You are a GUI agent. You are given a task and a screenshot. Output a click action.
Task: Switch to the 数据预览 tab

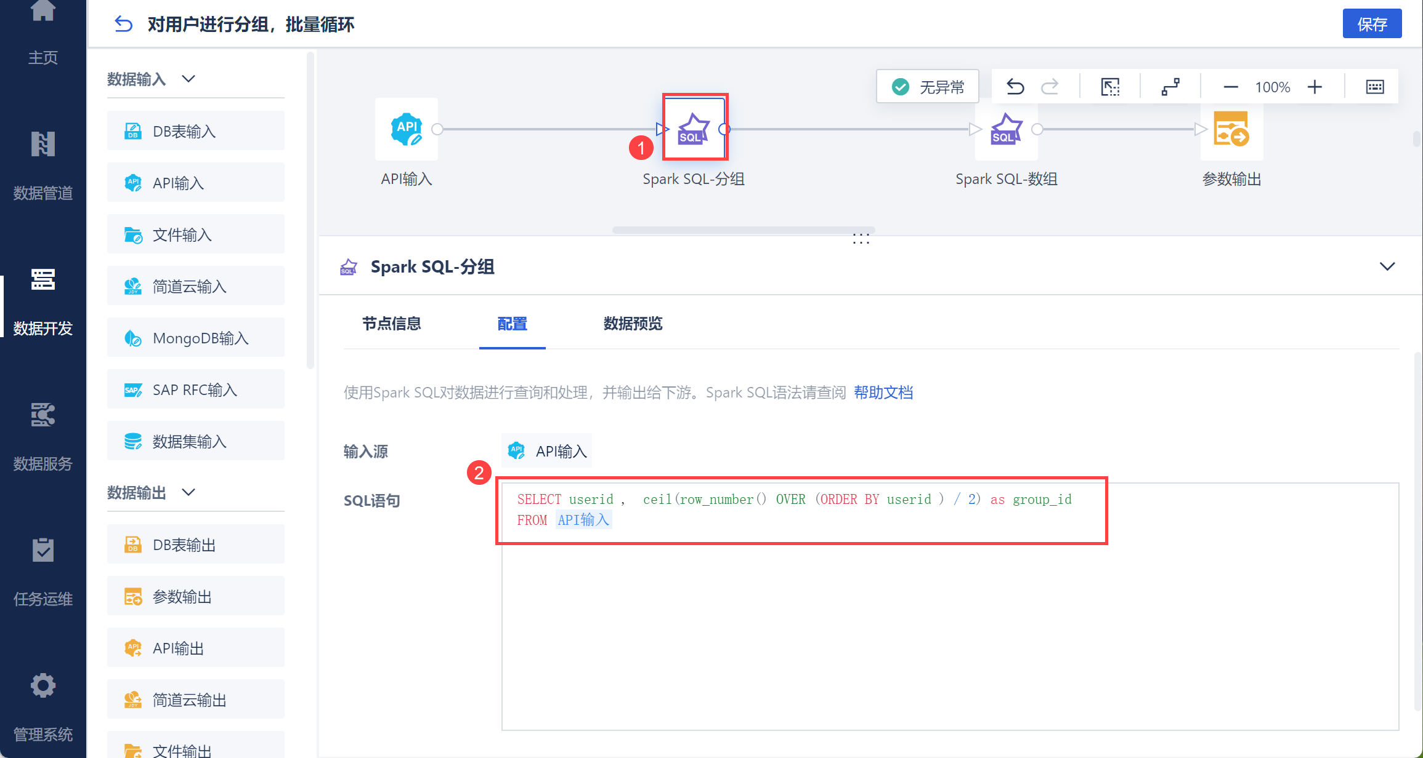pyautogui.click(x=633, y=324)
